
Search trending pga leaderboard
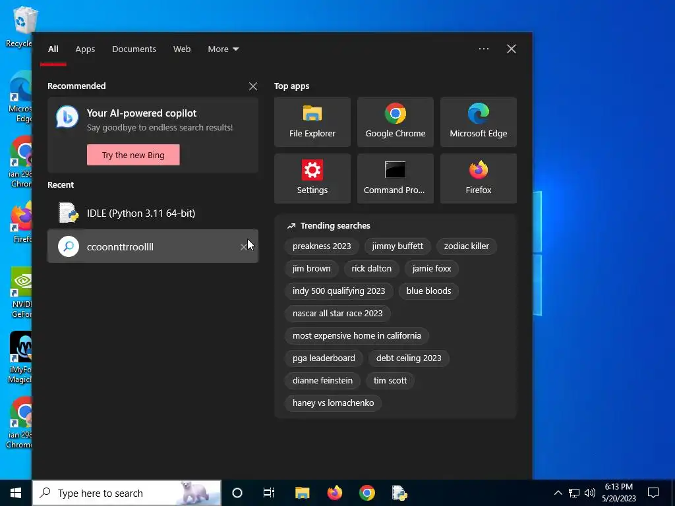pos(324,358)
